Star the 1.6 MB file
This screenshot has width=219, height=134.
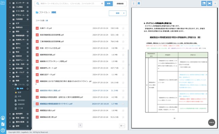pyautogui.click(x=123, y=55)
